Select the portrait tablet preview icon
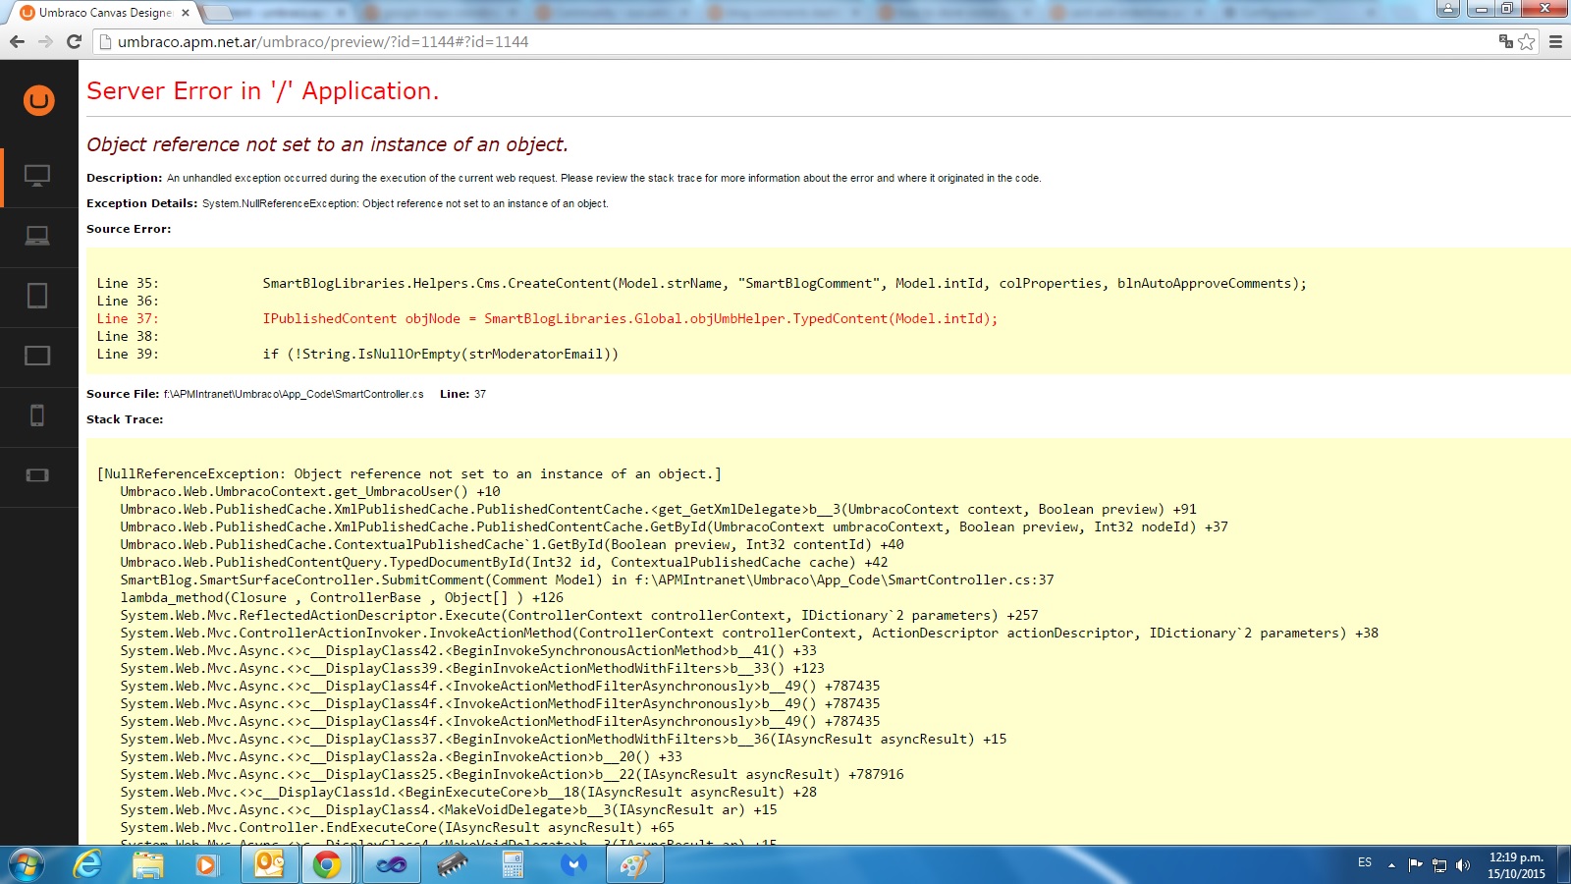The image size is (1571, 884). pos(37,296)
